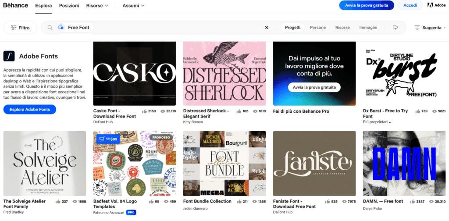This screenshot has height=221, width=449.
Task: Click the like icon on Font Bundle Collection
Action: tap(239, 202)
